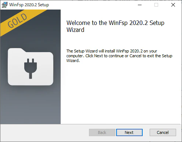Cancel the WinFsp setup wizard

(163, 132)
